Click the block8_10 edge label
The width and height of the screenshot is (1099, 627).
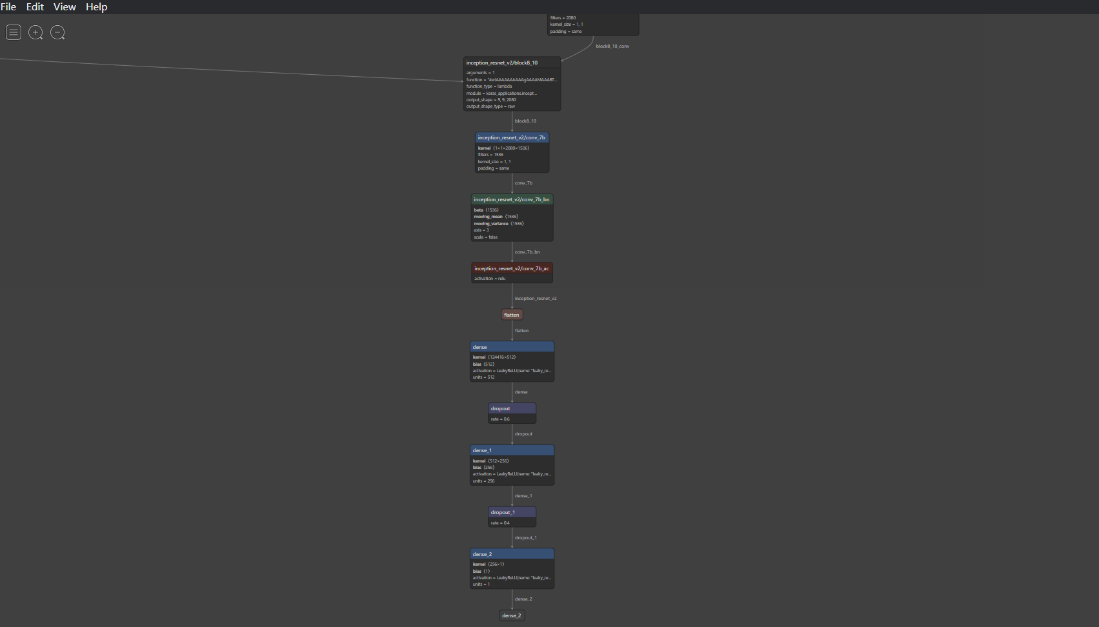(x=525, y=121)
